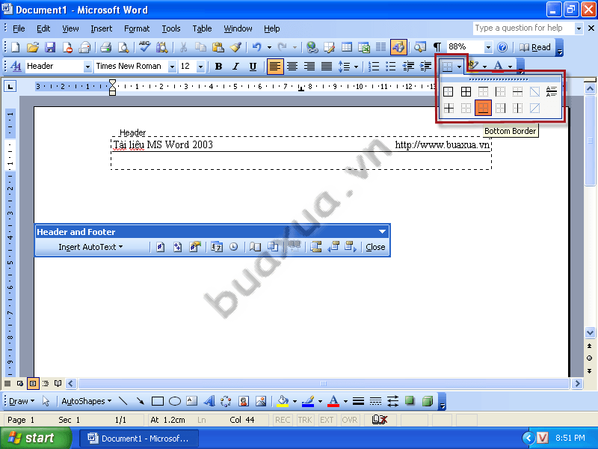Insert Number of Pages icon
This screenshot has height=449, width=598.
click(x=177, y=247)
